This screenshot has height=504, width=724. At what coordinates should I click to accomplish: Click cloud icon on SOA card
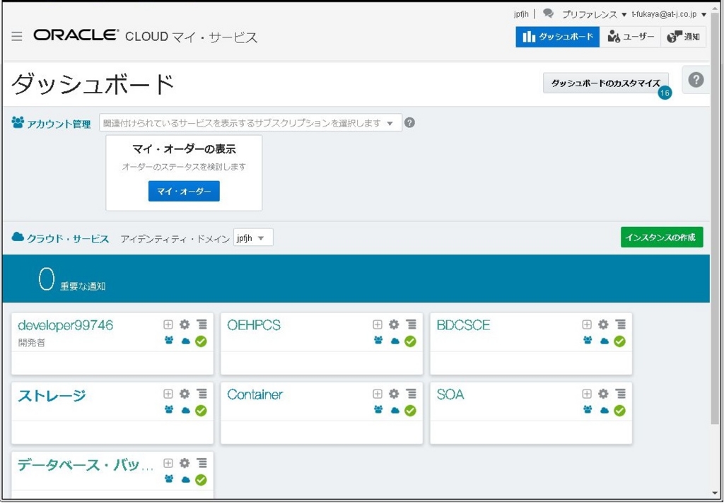point(605,410)
